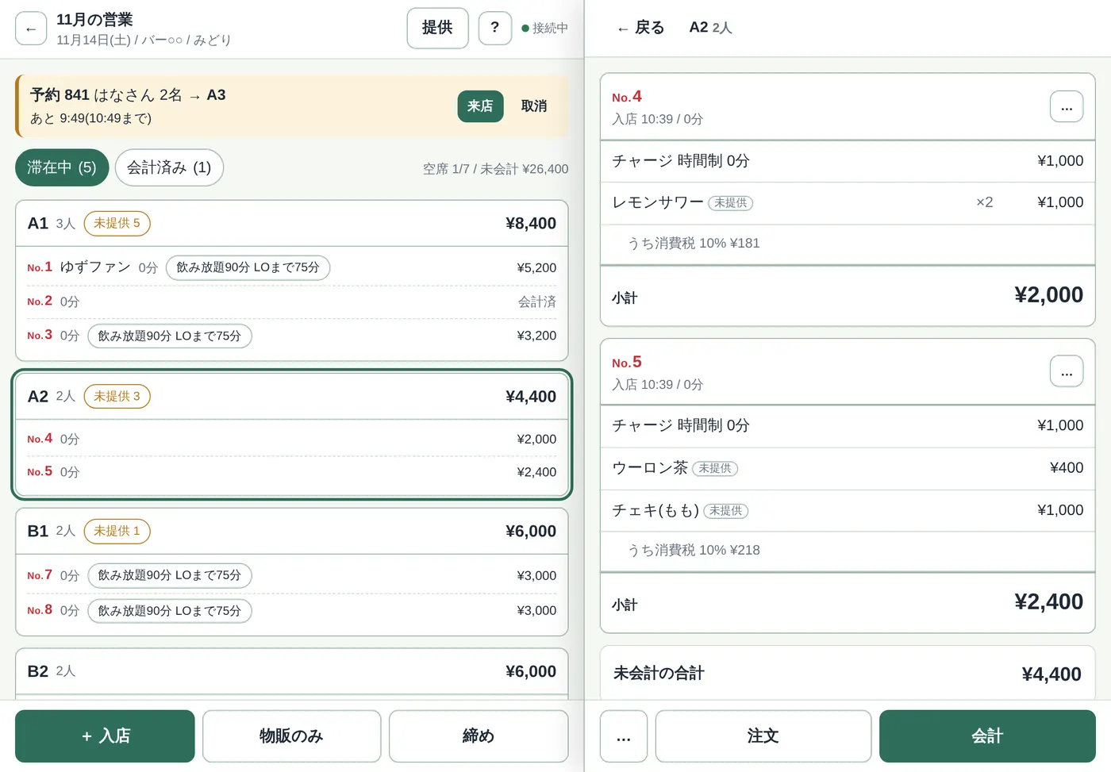This screenshot has width=1111, height=772.
Task: Click 来店 for reservation 841
Action: tap(480, 106)
